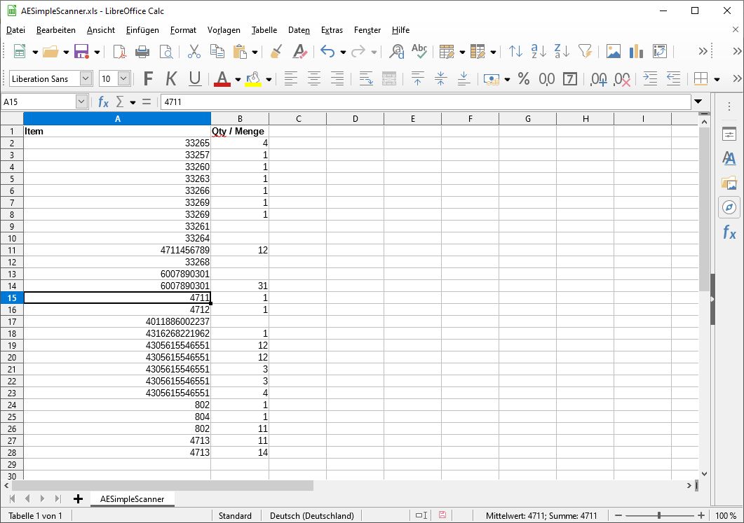Click the Sort icon
The width and height of the screenshot is (744, 523).
pos(516,51)
